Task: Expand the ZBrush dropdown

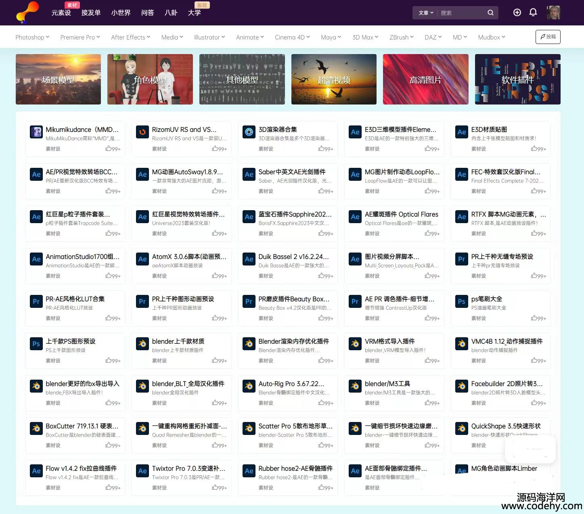Action: pyautogui.click(x=402, y=37)
